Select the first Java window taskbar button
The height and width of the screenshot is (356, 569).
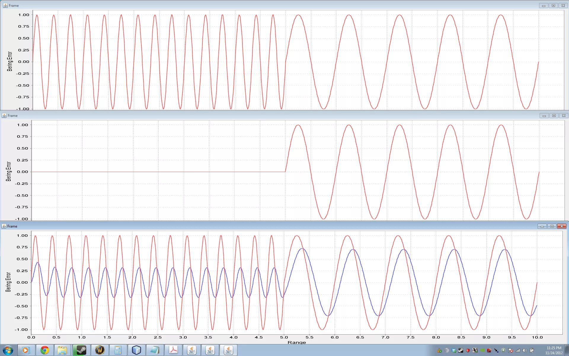coord(192,350)
